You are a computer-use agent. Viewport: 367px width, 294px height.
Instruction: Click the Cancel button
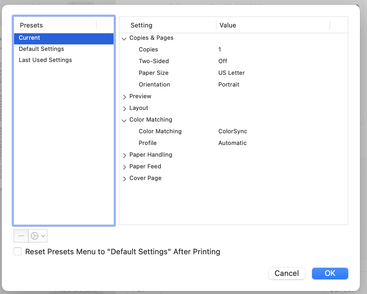(x=287, y=273)
